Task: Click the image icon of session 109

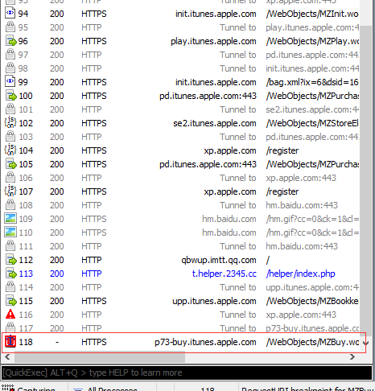Action: click(10, 219)
